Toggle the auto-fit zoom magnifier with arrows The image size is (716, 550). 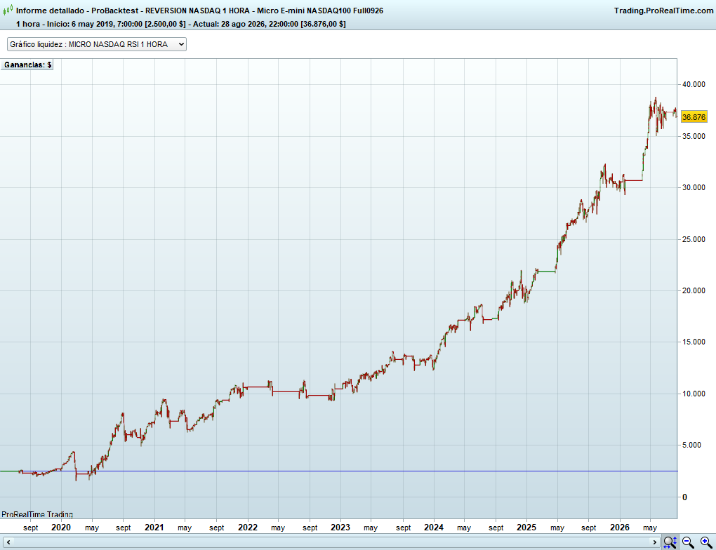[670, 542]
